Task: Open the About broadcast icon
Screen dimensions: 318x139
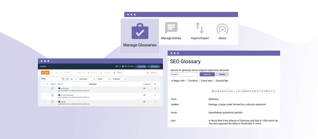Action: [x=222, y=29]
